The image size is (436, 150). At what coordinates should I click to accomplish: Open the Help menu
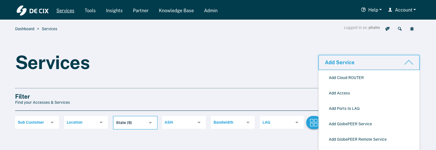coord(371,10)
